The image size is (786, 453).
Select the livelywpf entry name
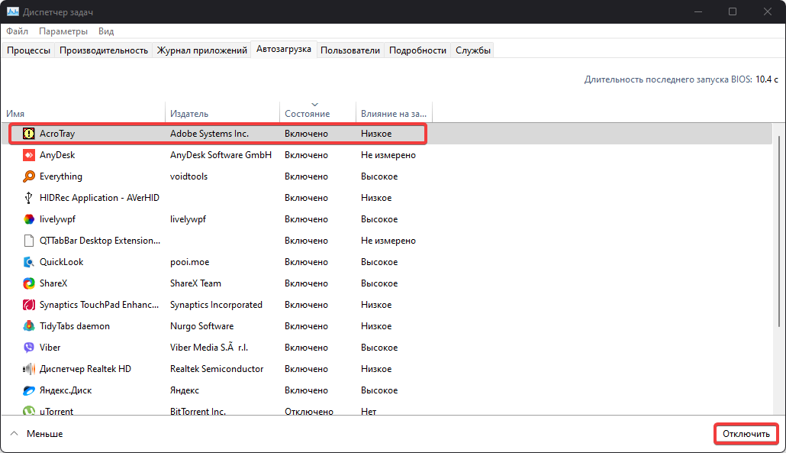pos(58,219)
